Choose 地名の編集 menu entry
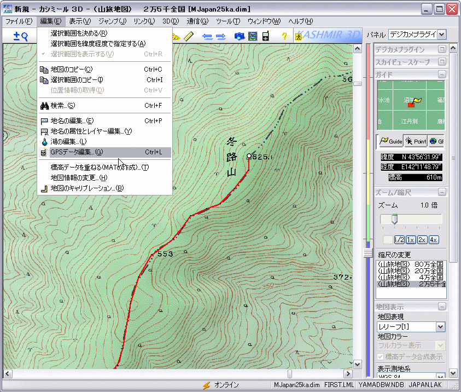Viewport: 461px width, 392px height. (105, 121)
